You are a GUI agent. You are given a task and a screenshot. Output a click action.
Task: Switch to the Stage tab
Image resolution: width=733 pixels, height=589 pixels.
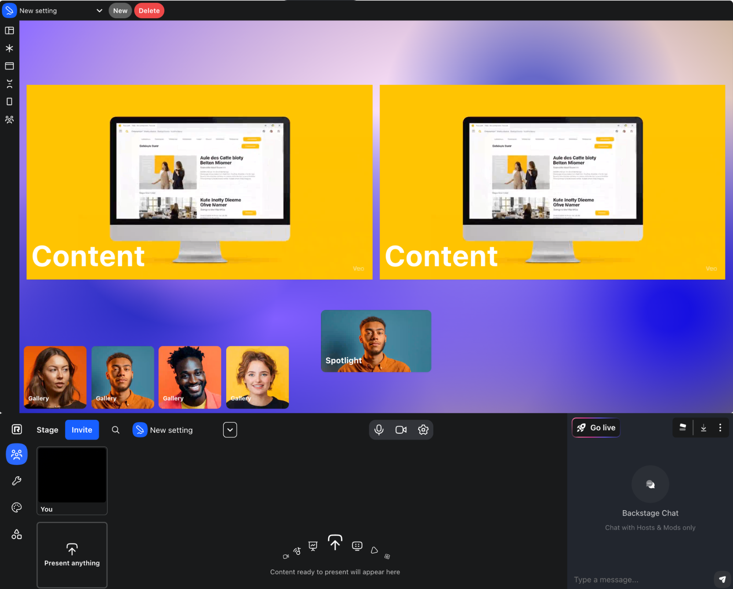(x=47, y=430)
